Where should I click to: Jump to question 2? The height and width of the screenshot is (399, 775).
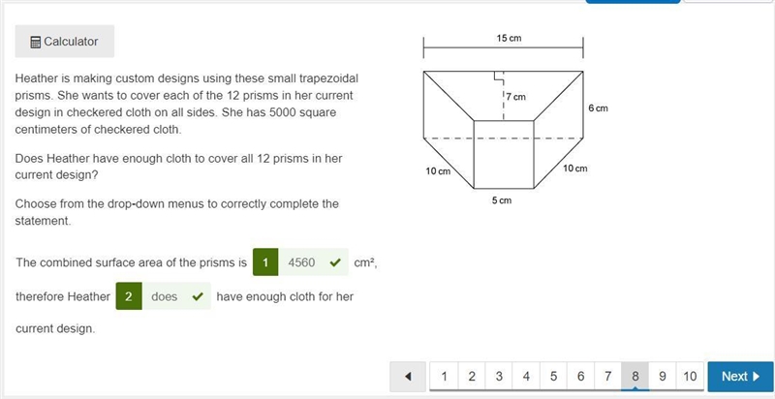(472, 377)
